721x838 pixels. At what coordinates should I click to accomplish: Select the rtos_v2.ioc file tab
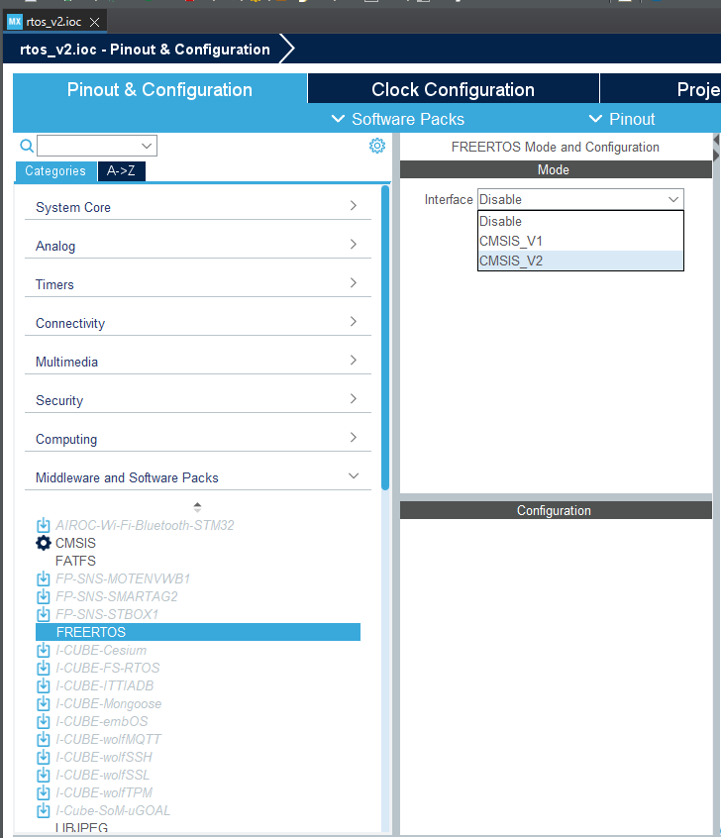(x=54, y=22)
